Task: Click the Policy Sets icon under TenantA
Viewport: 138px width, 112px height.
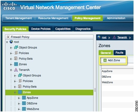Action: pos(20,86)
